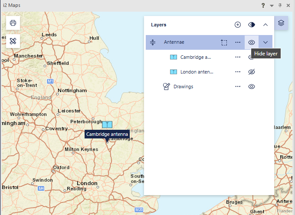Open more options for Cambridge antenna layer
This screenshot has height=215, width=295.
237,57
